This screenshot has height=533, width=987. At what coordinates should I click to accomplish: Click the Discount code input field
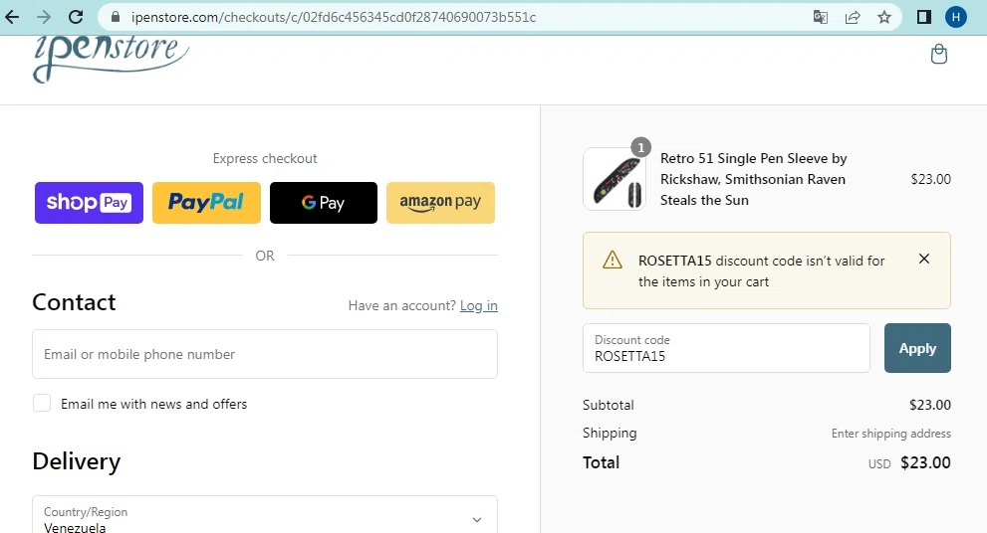tap(726, 348)
